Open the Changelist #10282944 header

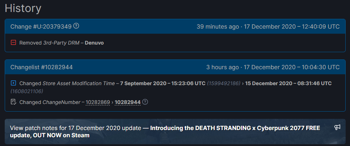coord(41,67)
